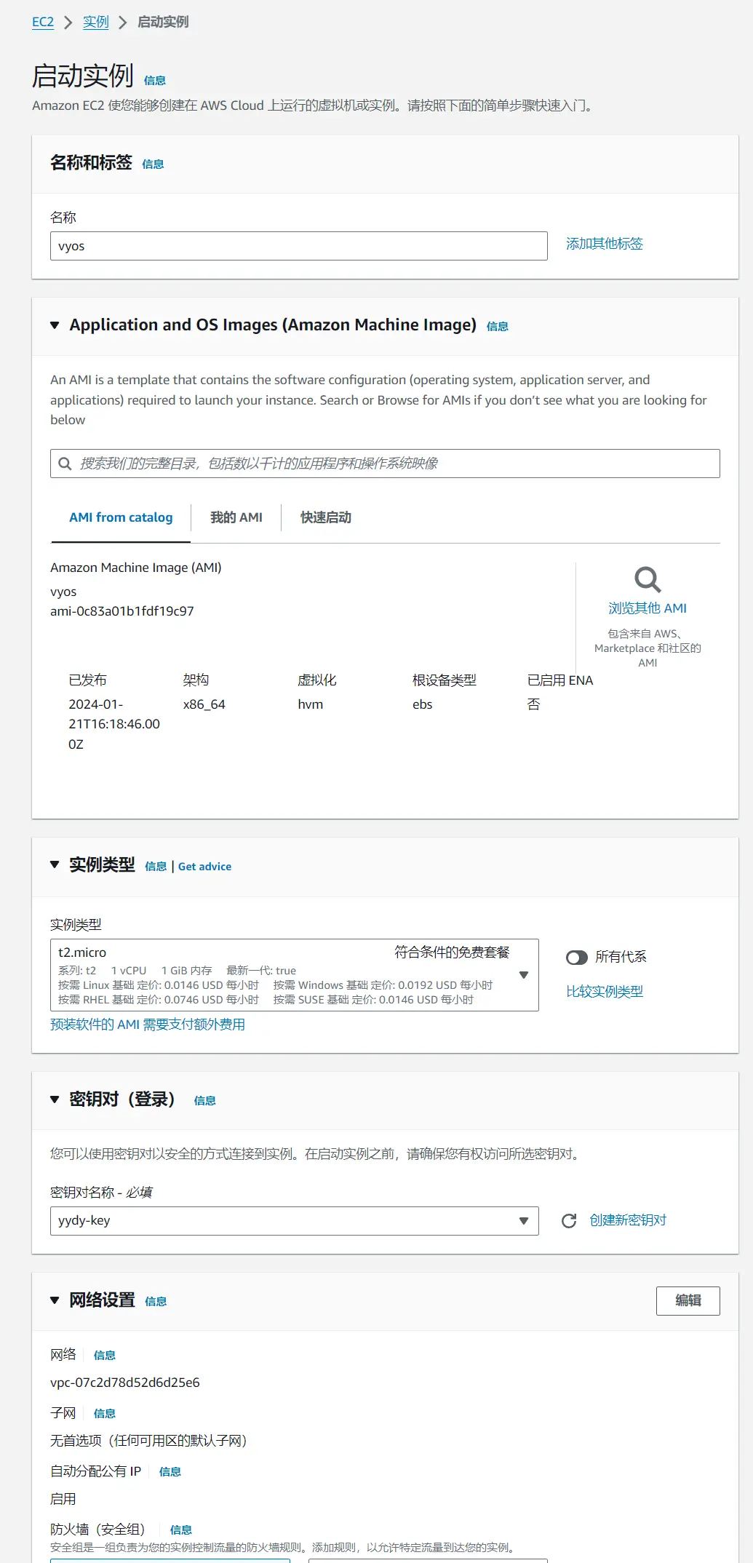
Task: Open 信息 link beside 实例类型 heading
Action: [156, 867]
